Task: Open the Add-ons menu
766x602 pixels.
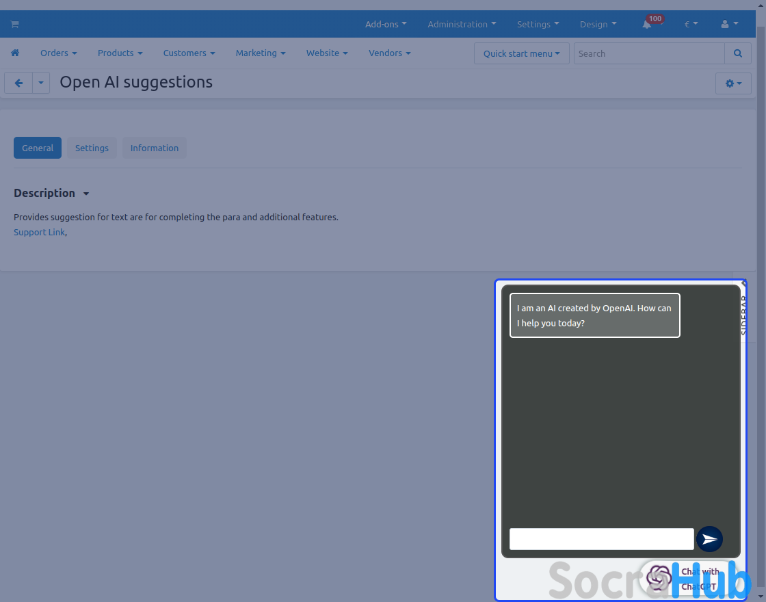Action: click(386, 24)
